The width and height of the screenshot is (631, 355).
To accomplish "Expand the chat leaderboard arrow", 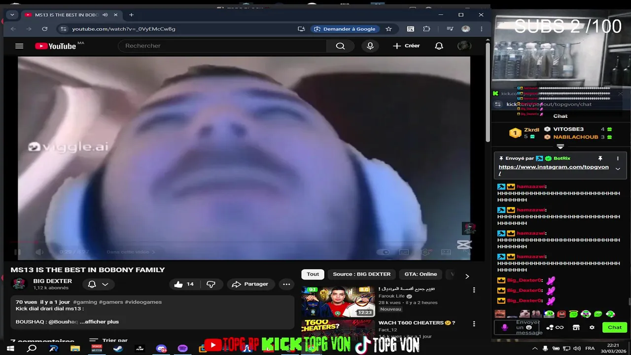I will [560, 146].
